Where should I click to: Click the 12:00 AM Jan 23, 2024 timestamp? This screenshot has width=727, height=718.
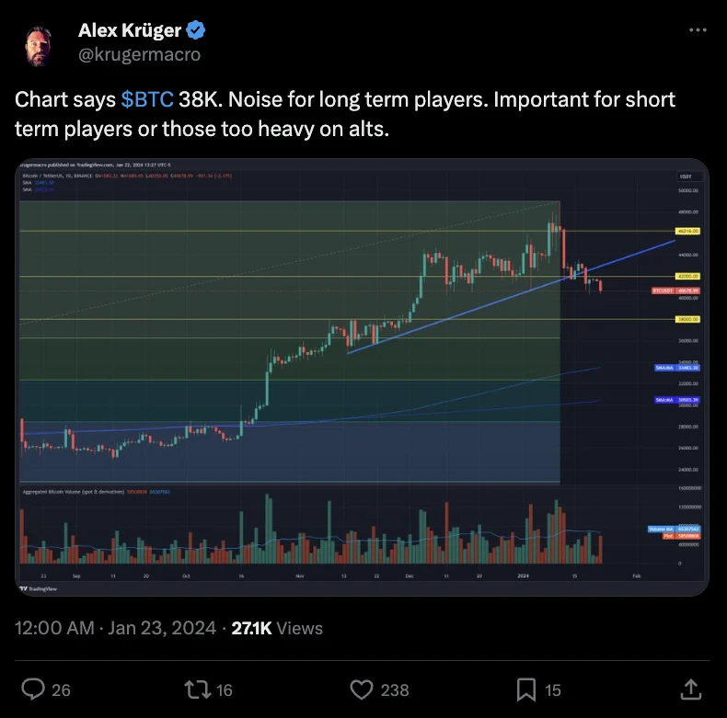point(115,628)
